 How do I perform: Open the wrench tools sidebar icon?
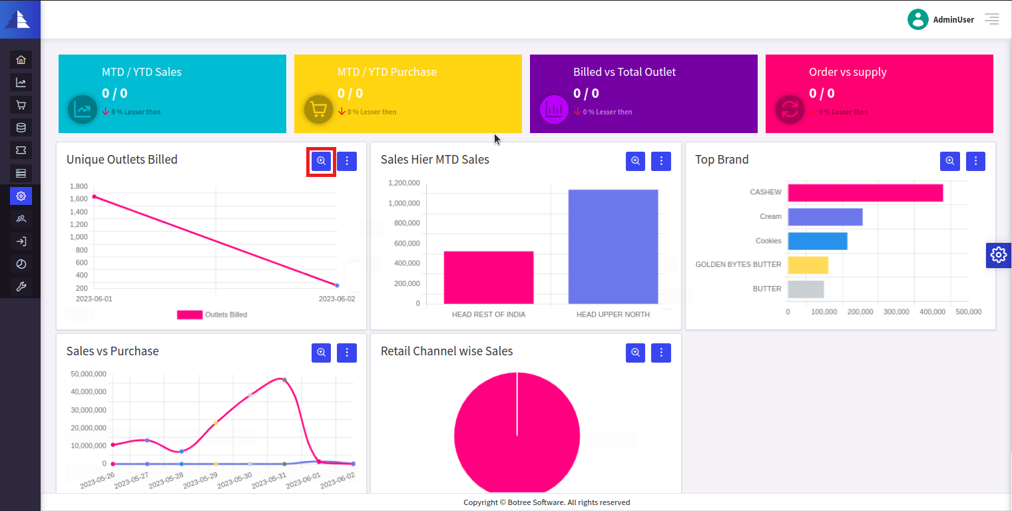tap(21, 287)
